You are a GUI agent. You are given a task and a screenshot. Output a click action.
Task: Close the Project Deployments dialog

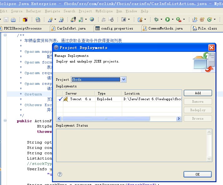coord(211,47)
